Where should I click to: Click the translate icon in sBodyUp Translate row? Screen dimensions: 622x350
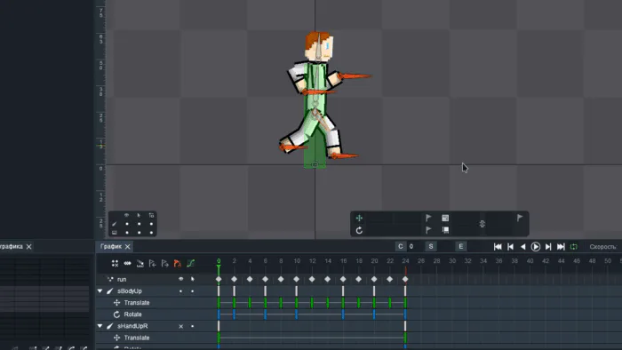click(116, 302)
